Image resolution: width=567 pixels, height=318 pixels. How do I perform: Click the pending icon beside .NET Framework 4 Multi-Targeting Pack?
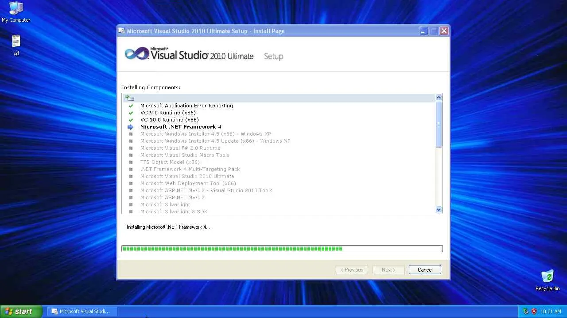[x=131, y=170]
